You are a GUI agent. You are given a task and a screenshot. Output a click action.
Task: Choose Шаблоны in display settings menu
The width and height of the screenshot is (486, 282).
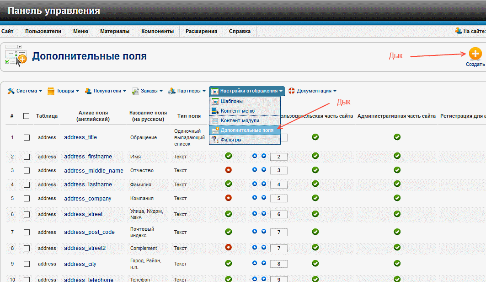[x=231, y=101]
